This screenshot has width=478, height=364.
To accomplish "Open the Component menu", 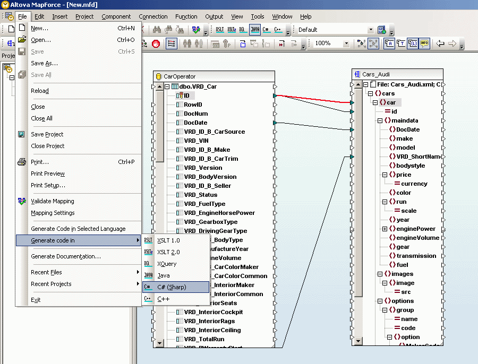I will tap(116, 16).
